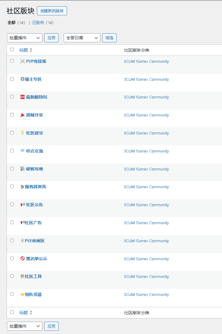Check the box for 硬核攻略 row
Image resolution: width=222 pixels, height=334 pixels.
click(12, 169)
